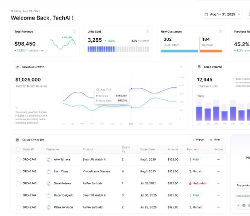Sort by the Product column header
The width and height of the screenshot is (250, 216).
tap(88, 149)
